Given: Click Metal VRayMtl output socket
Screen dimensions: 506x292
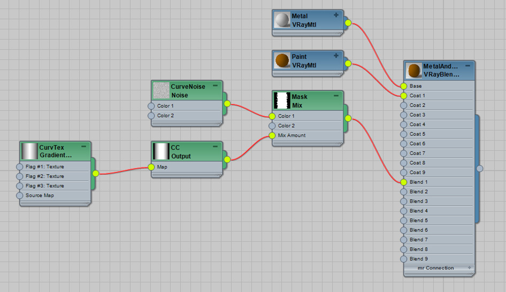Looking at the screenshot, I should 348,23.
